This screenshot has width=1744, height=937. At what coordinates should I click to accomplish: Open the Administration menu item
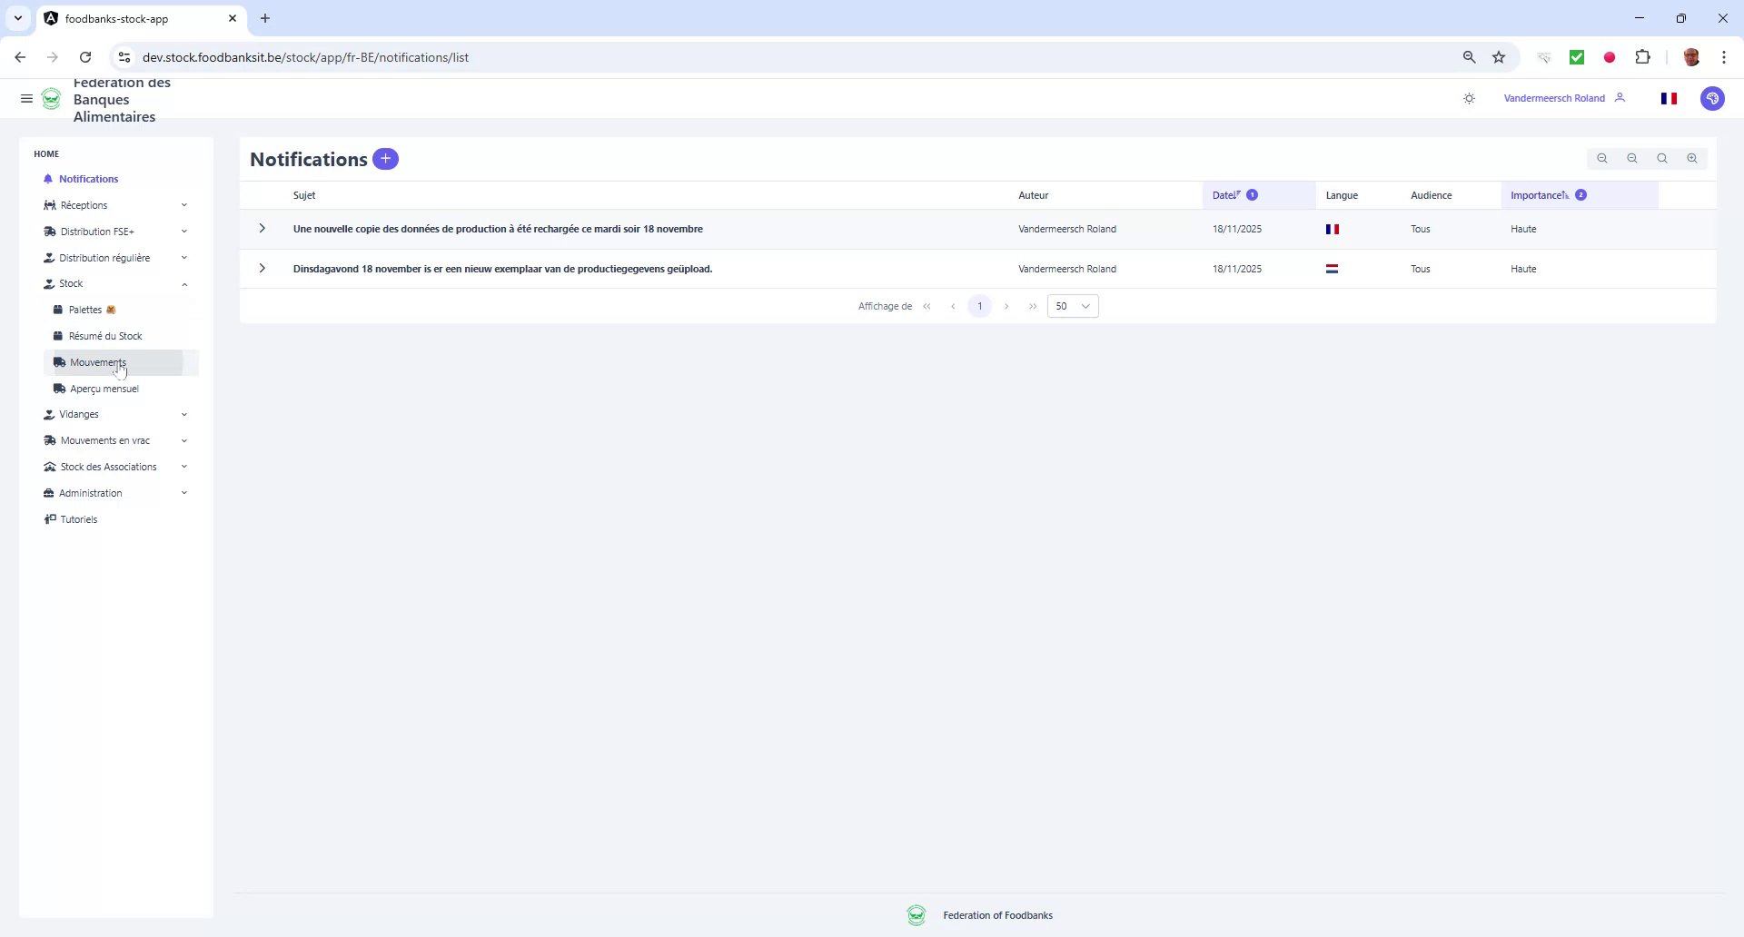(90, 492)
